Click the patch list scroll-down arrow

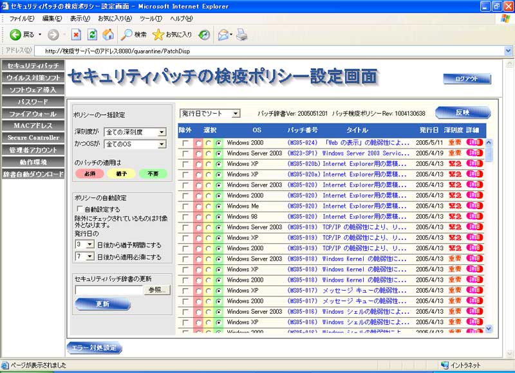tap(489, 329)
